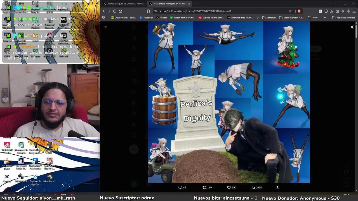Open CapCut desktop shortcut
The width and height of the screenshot is (358, 201).
click(7, 178)
